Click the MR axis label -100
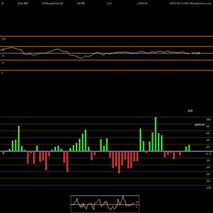 pos(209,188)
